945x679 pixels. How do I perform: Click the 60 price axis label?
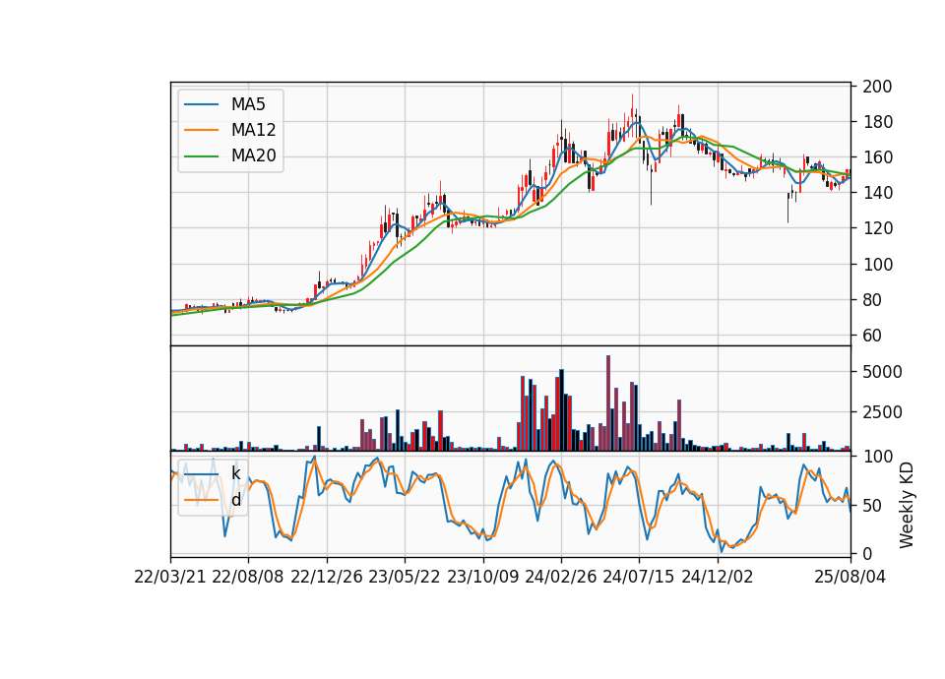(872, 336)
